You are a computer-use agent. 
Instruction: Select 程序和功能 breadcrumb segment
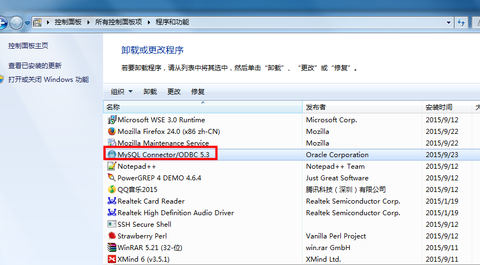click(172, 22)
